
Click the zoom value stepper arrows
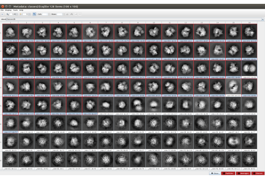pos(17,14)
